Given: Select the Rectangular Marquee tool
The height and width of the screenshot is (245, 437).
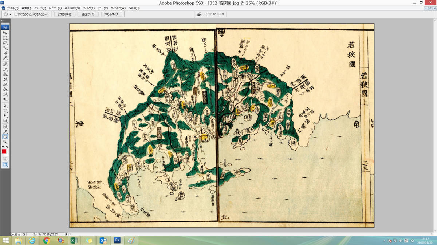Looking at the screenshot, I should pyautogui.click(x=5, y=38).
